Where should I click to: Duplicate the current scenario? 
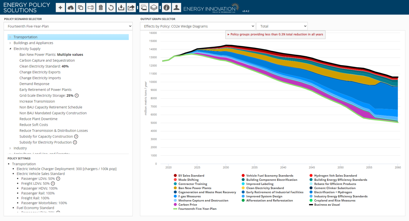point(80,7)
